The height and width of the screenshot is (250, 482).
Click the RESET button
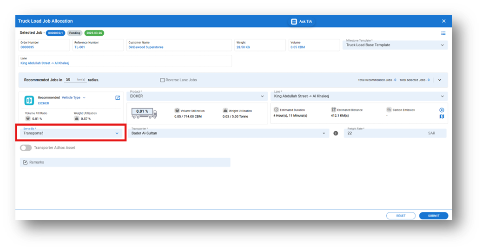click(x=401, y=216)
